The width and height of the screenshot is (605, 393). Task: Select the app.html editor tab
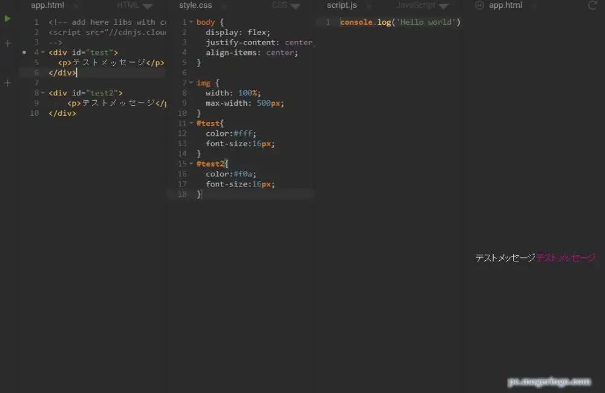point(47,5)
